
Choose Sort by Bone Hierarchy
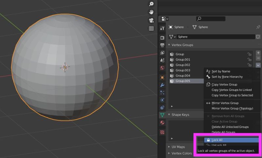pos(232,77)
